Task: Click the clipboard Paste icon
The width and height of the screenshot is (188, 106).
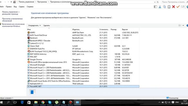Action: click(x=169, y=7)
